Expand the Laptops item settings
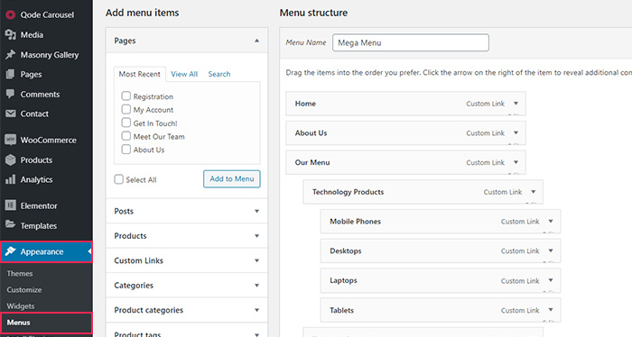 click(x=551, y=280)
